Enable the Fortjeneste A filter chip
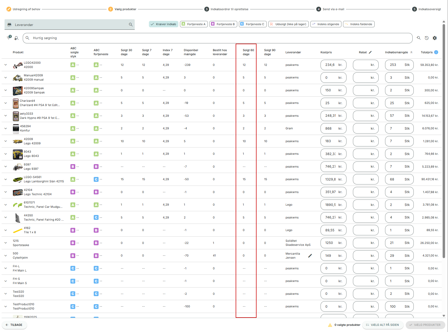448x332 pixels. coord(194,24)
